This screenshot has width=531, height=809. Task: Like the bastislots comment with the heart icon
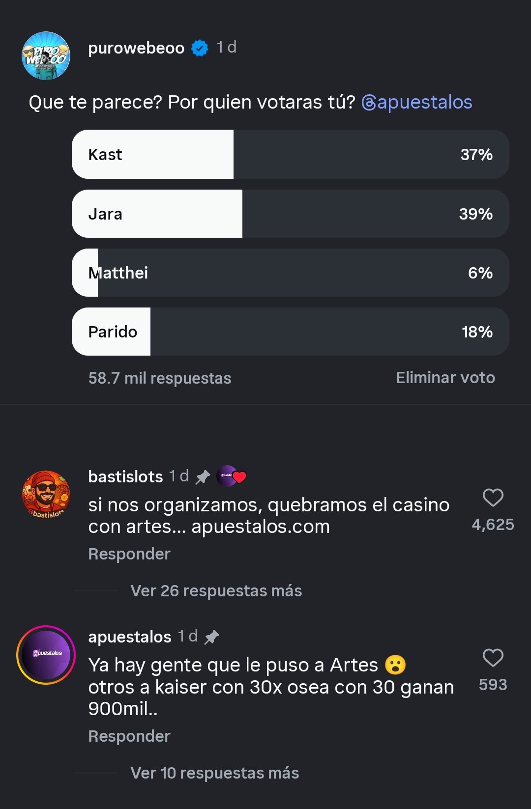click(x=493, y=498)
